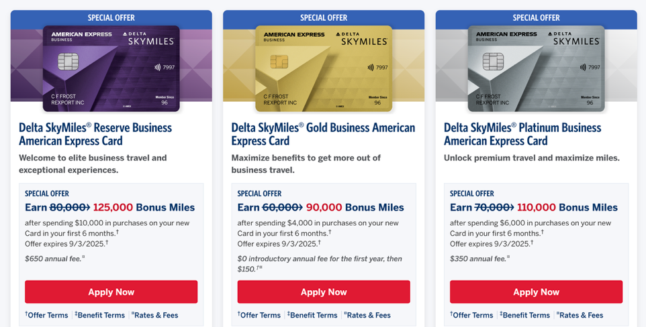View Rates & Fees for the Reserve card
This screenshot has width=646, height=327.
click(155, 315)
